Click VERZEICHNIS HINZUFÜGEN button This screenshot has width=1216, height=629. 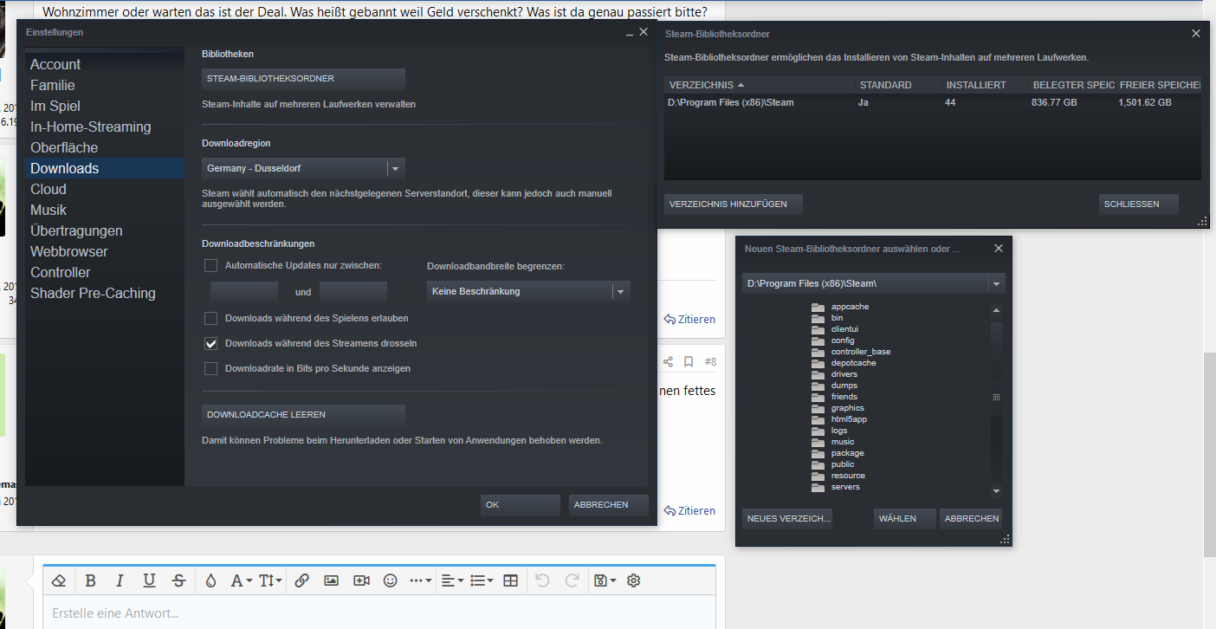click(734, 204)
